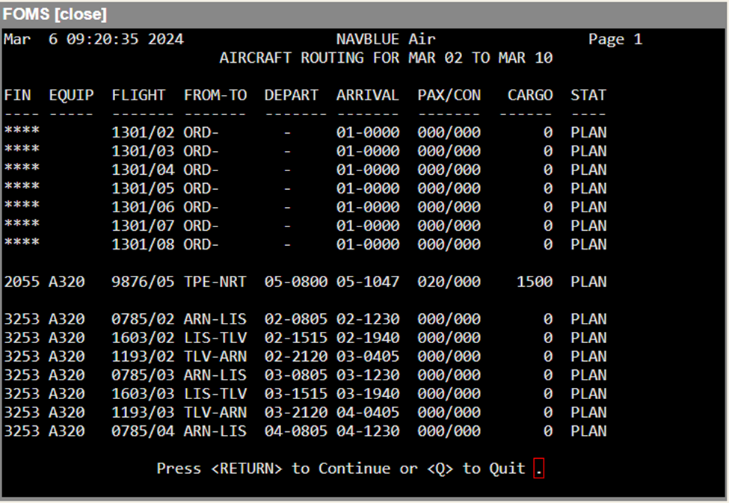Click departure time 04-0805
The width and height of the screenshot is (729, 503).
(x=295, y=431)
